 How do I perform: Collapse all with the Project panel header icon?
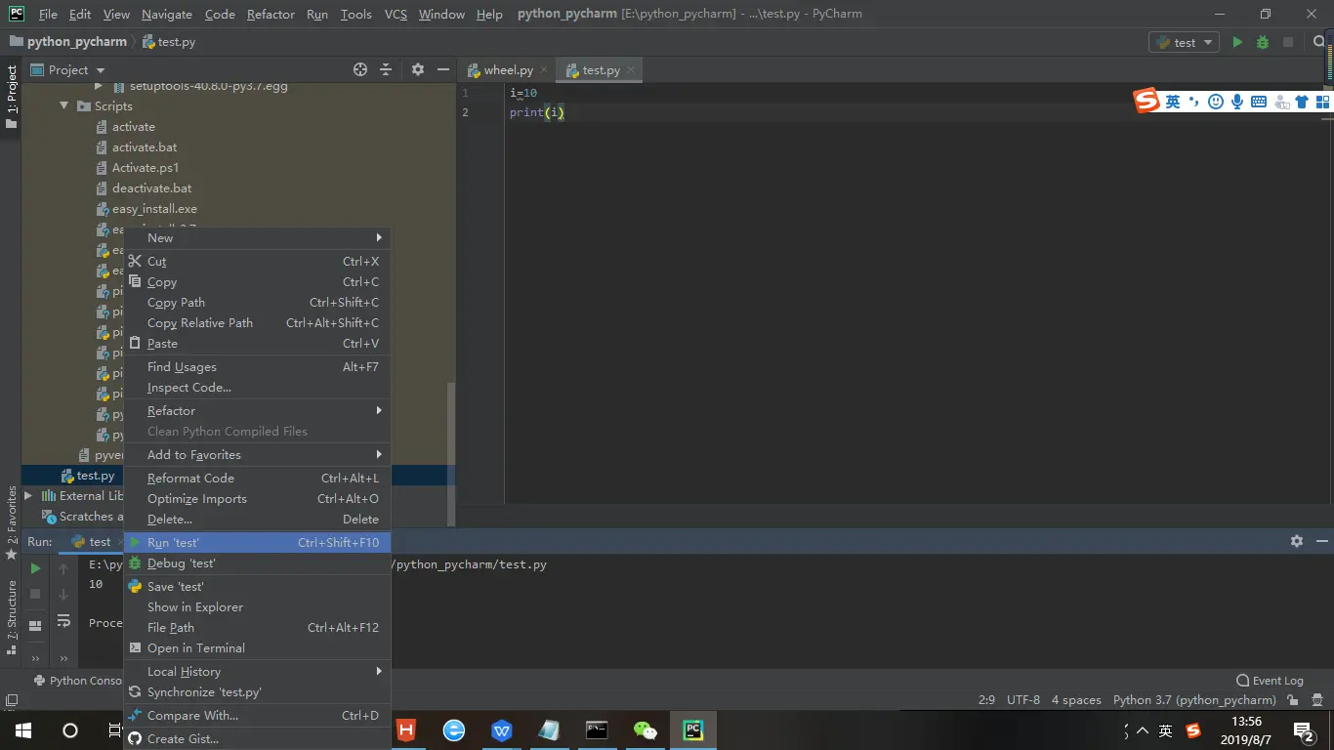[x=386, y=69]
